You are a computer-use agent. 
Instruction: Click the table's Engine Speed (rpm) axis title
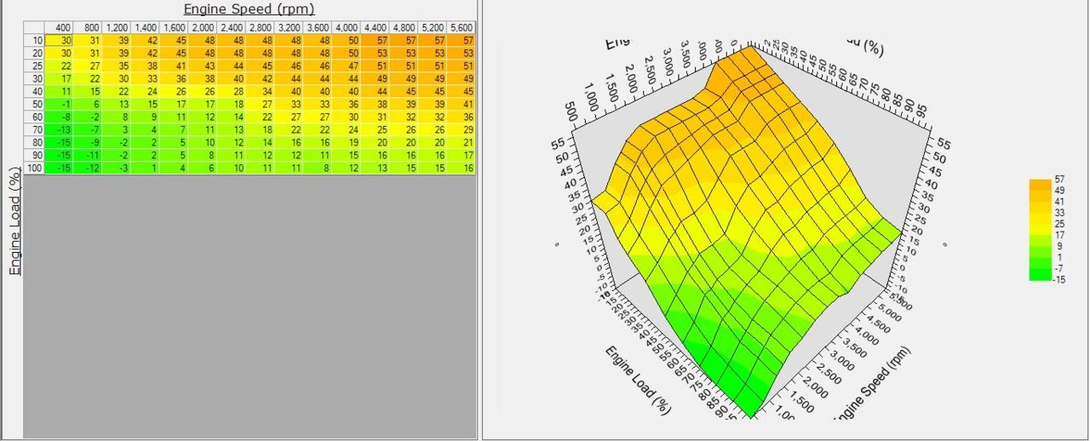click(249, 9)
